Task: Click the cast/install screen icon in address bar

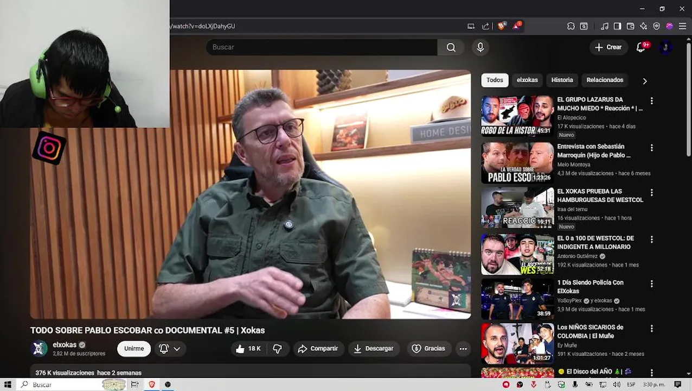Action: tap(471, 26)
